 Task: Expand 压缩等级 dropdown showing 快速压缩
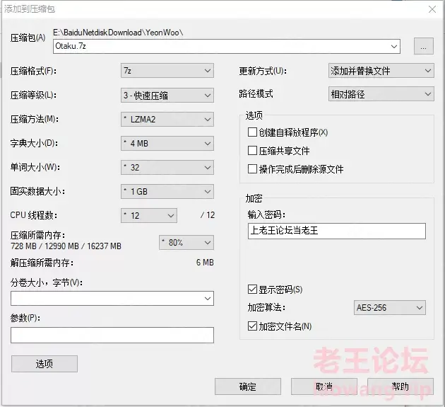[x=167, y=96]
